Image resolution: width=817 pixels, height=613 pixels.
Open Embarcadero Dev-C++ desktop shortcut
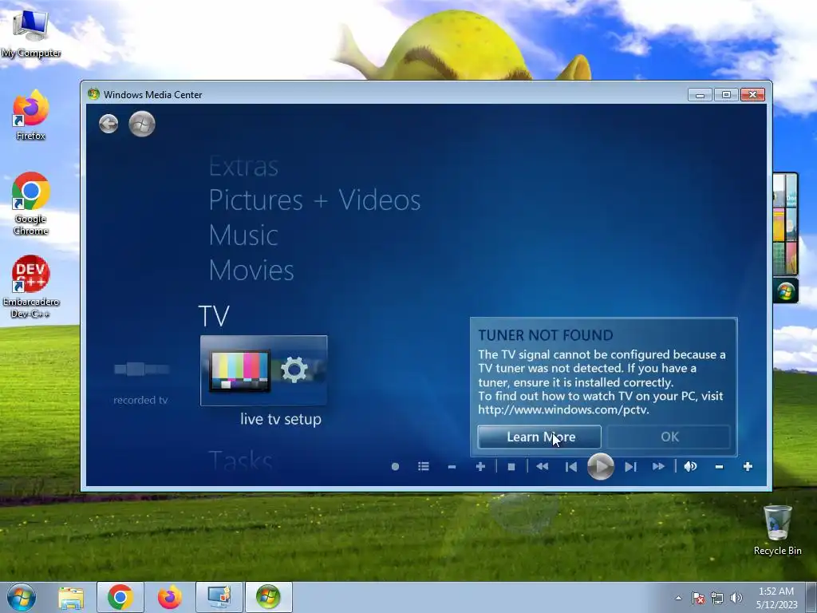point(31,287)
